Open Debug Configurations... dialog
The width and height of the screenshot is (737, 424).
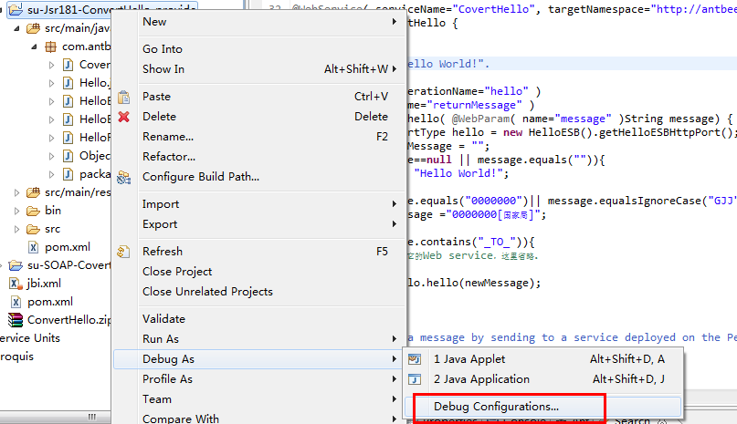point(496,406)
